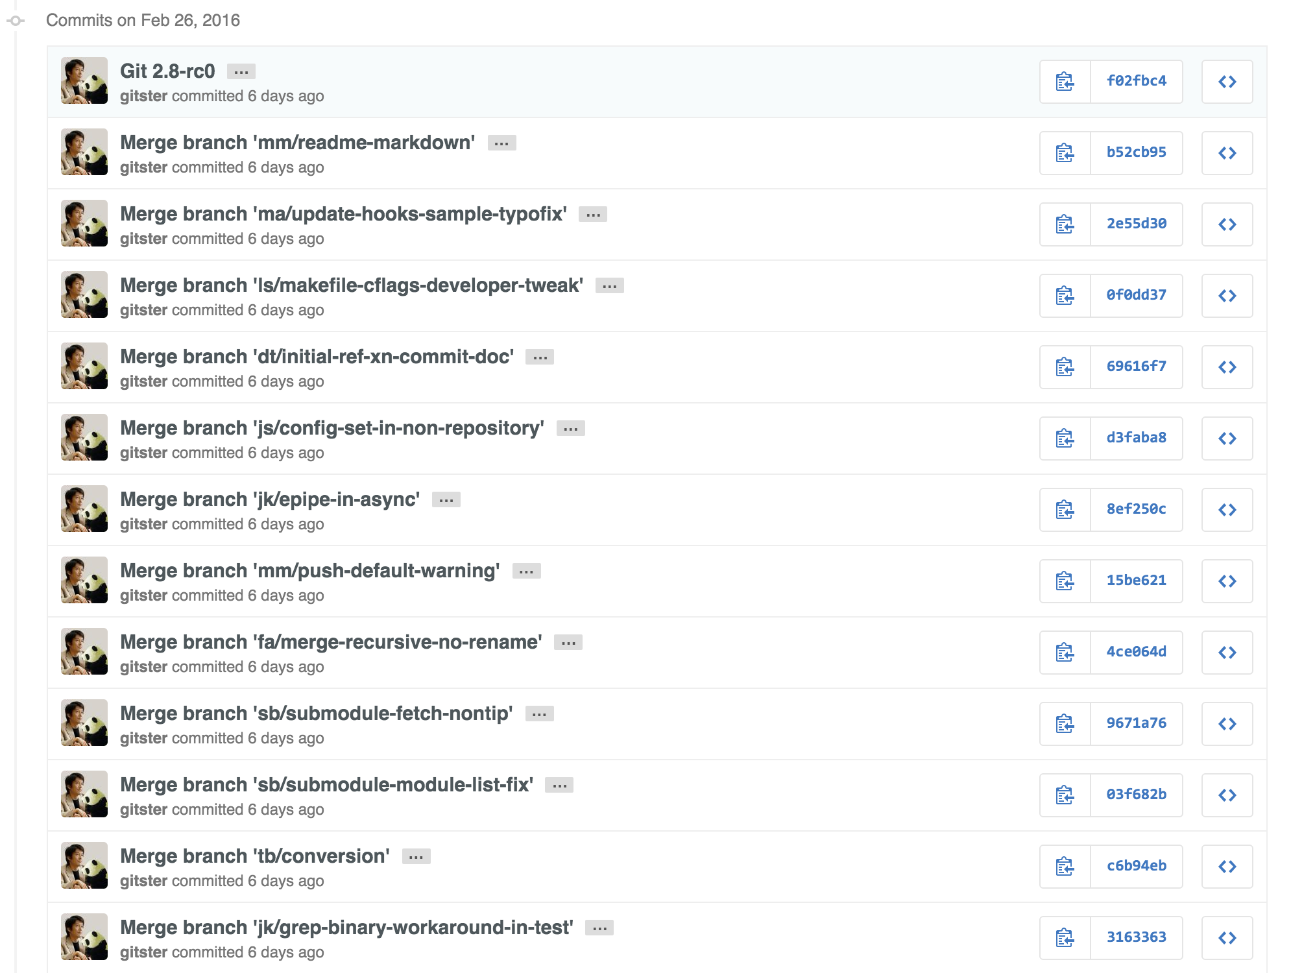Open commit hash link 03f682b
The image size is (1291, 973).
point(1137,795)
